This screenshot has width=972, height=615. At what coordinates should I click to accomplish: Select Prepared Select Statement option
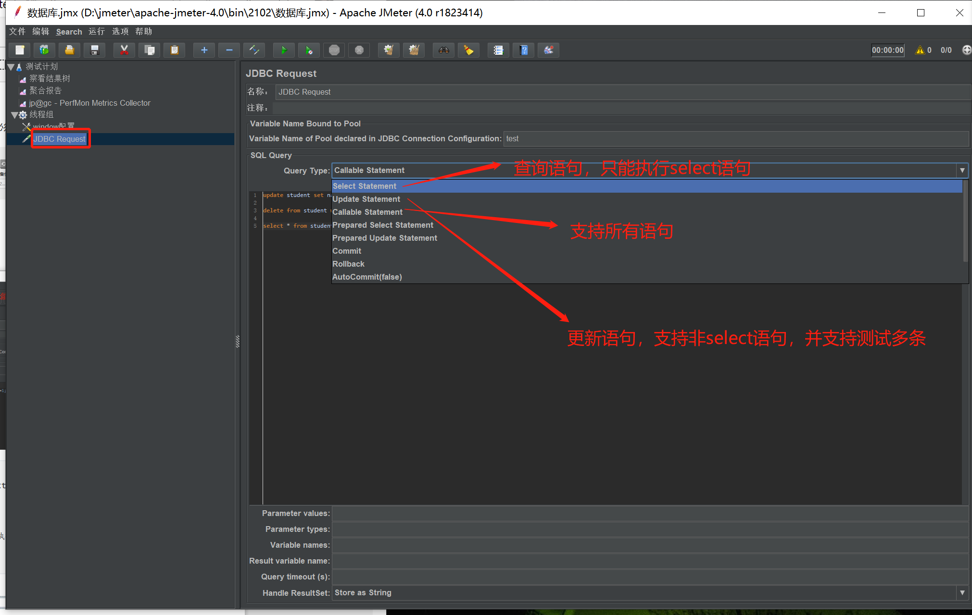pos(382,225)
